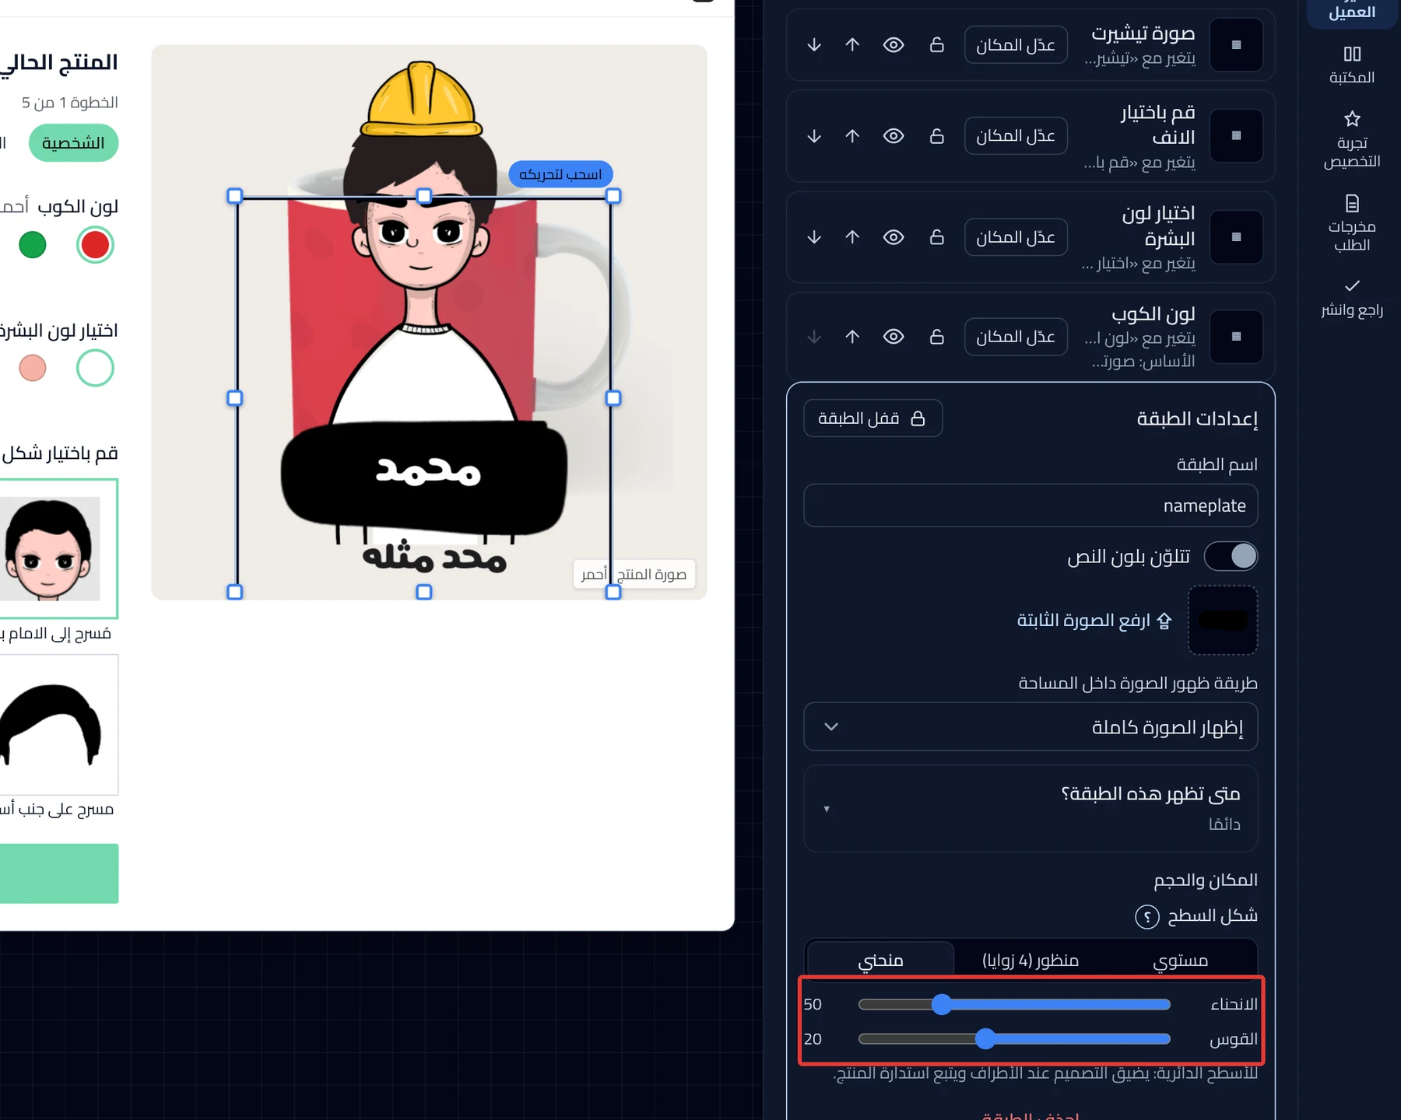Viewport: 1401px width, 1120px height.
Task: Move قم باختيار الانف layer down
Action: point(814,136)
